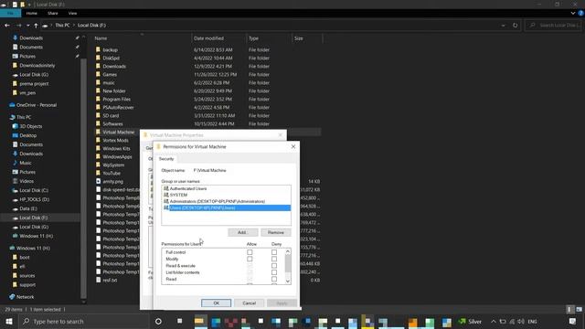Click This PC in the address breadcrumb
Image resolution: width=585 pixels, height=329 pixels.
[62, 26]
